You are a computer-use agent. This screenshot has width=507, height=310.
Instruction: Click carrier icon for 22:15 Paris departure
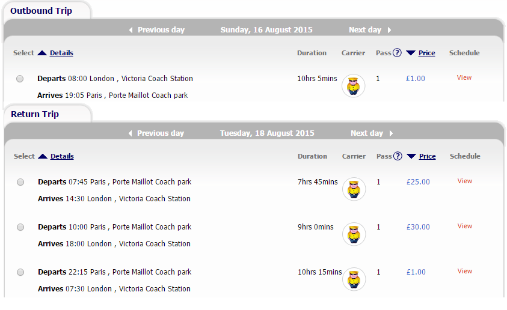354,279
